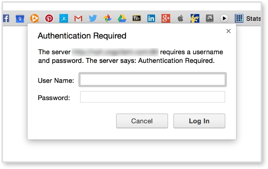
Task: Open the orange play-arrow bookmark
Action: [x=35, y=18]
